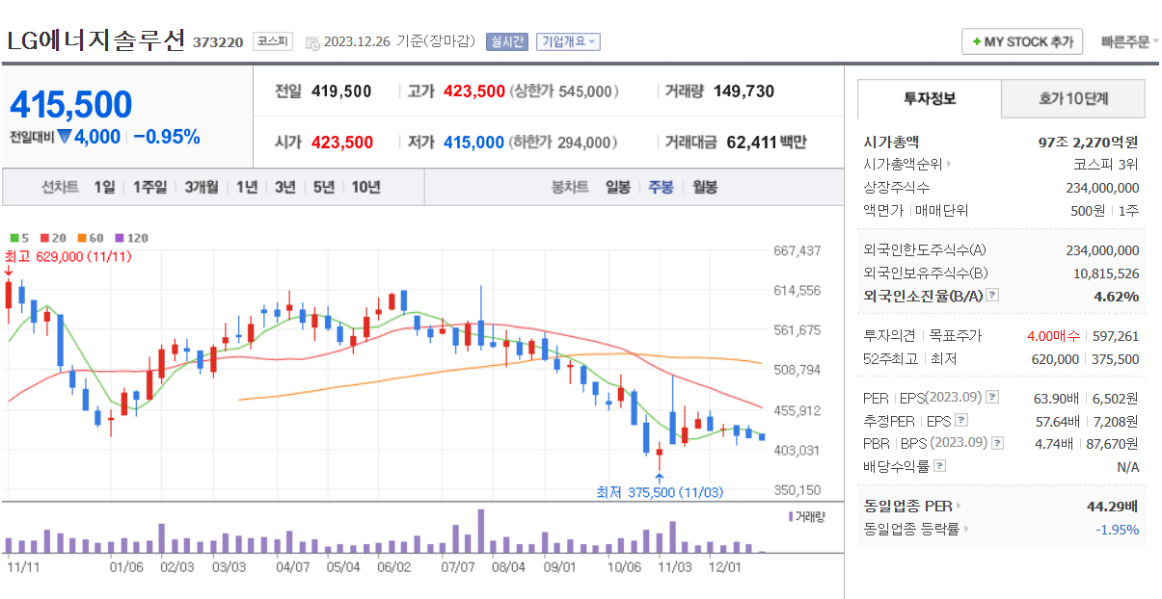This screenshot has height=599, width=1162.
Task: Switch to the 투자정보 tab
Action: point(930,98)
